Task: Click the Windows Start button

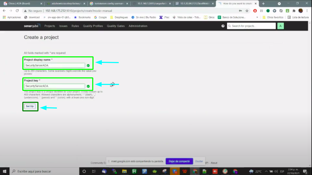Action: 5,171
